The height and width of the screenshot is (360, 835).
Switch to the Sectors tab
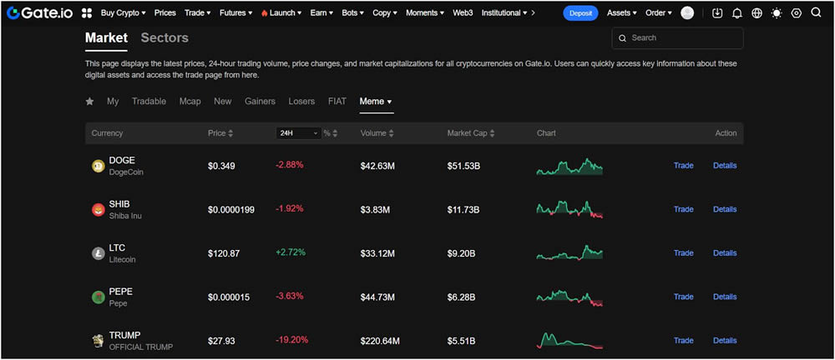point(164,38)
